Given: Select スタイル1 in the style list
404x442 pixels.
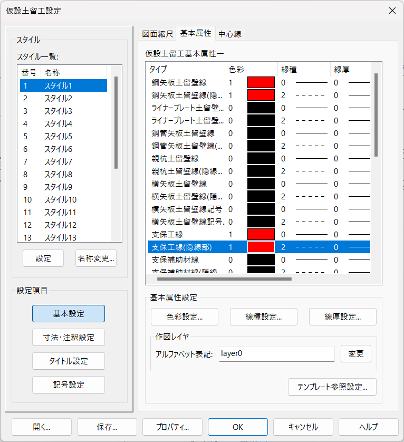Looking at the screenshot, I should (63, 85).
